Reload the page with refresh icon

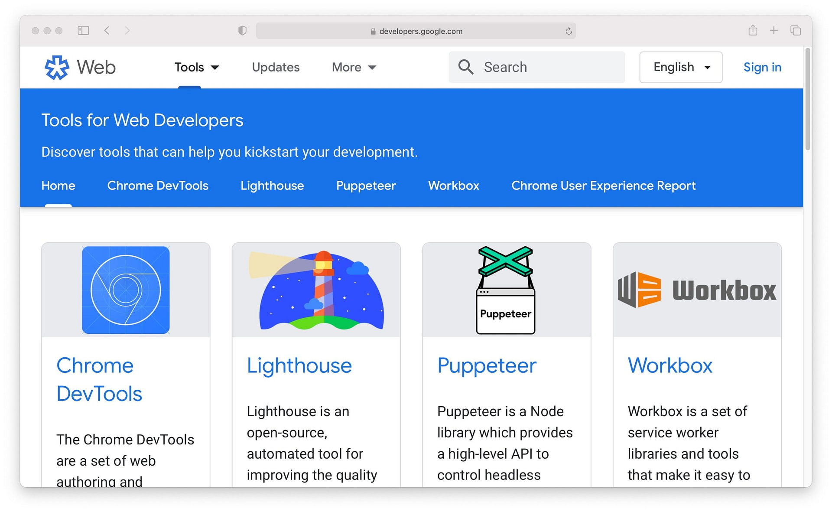pos(569,31)
